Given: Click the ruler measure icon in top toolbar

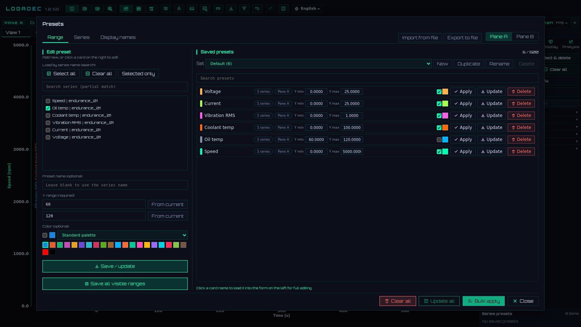Looking at the screenshot, I should (x=218, y=9).
